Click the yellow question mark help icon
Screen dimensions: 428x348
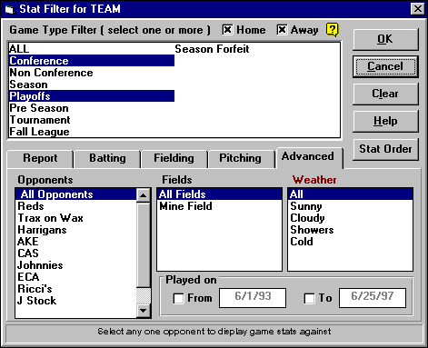[333, 30]
